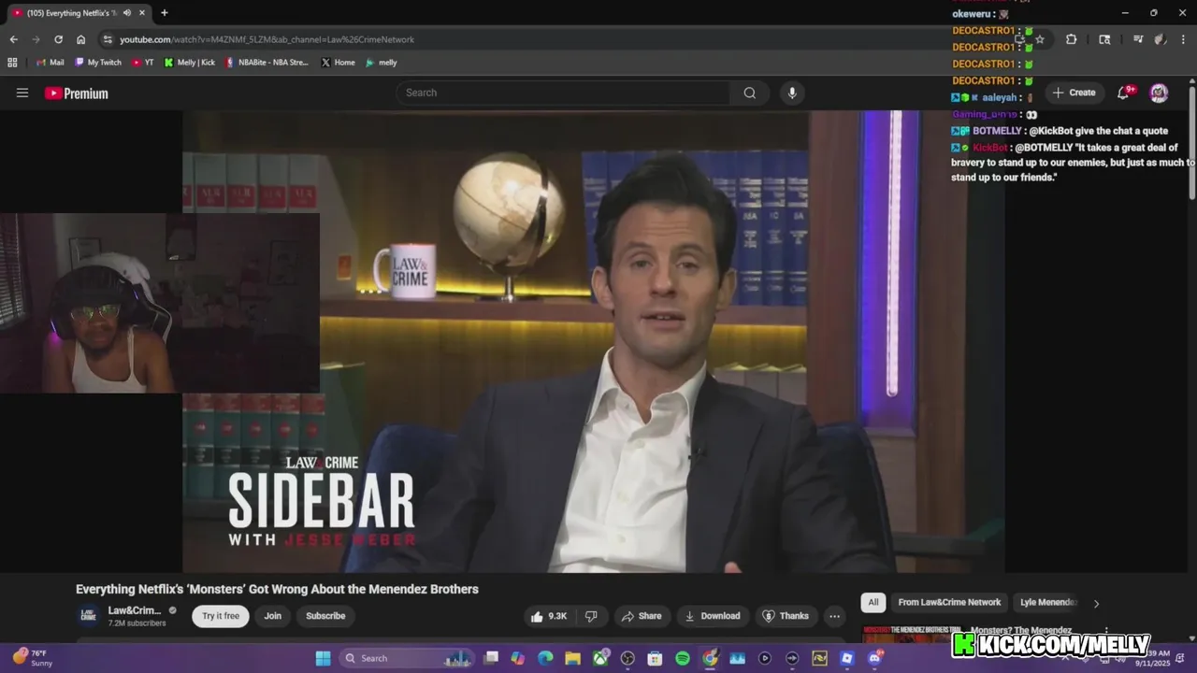Open YouTube notifications bell
The width and height of the screenshot is (1197, 673).
(1125, 93)
